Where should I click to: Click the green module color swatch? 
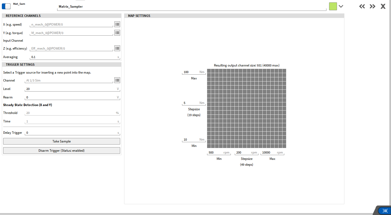(x=333, y=6)
